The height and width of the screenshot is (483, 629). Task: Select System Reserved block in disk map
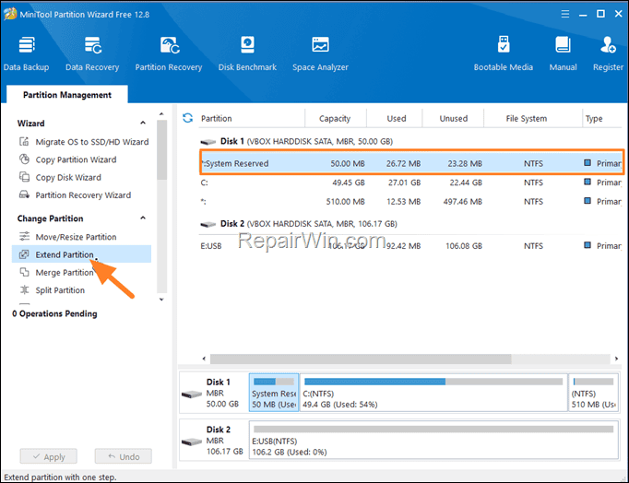point(274,393)
